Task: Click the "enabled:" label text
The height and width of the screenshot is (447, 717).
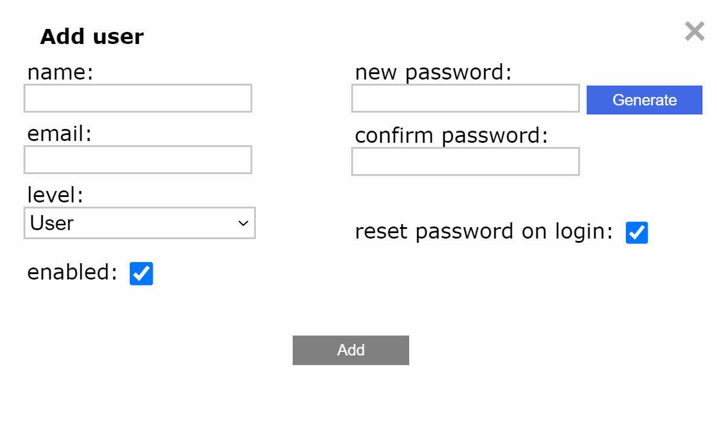Action: point(72,272)
